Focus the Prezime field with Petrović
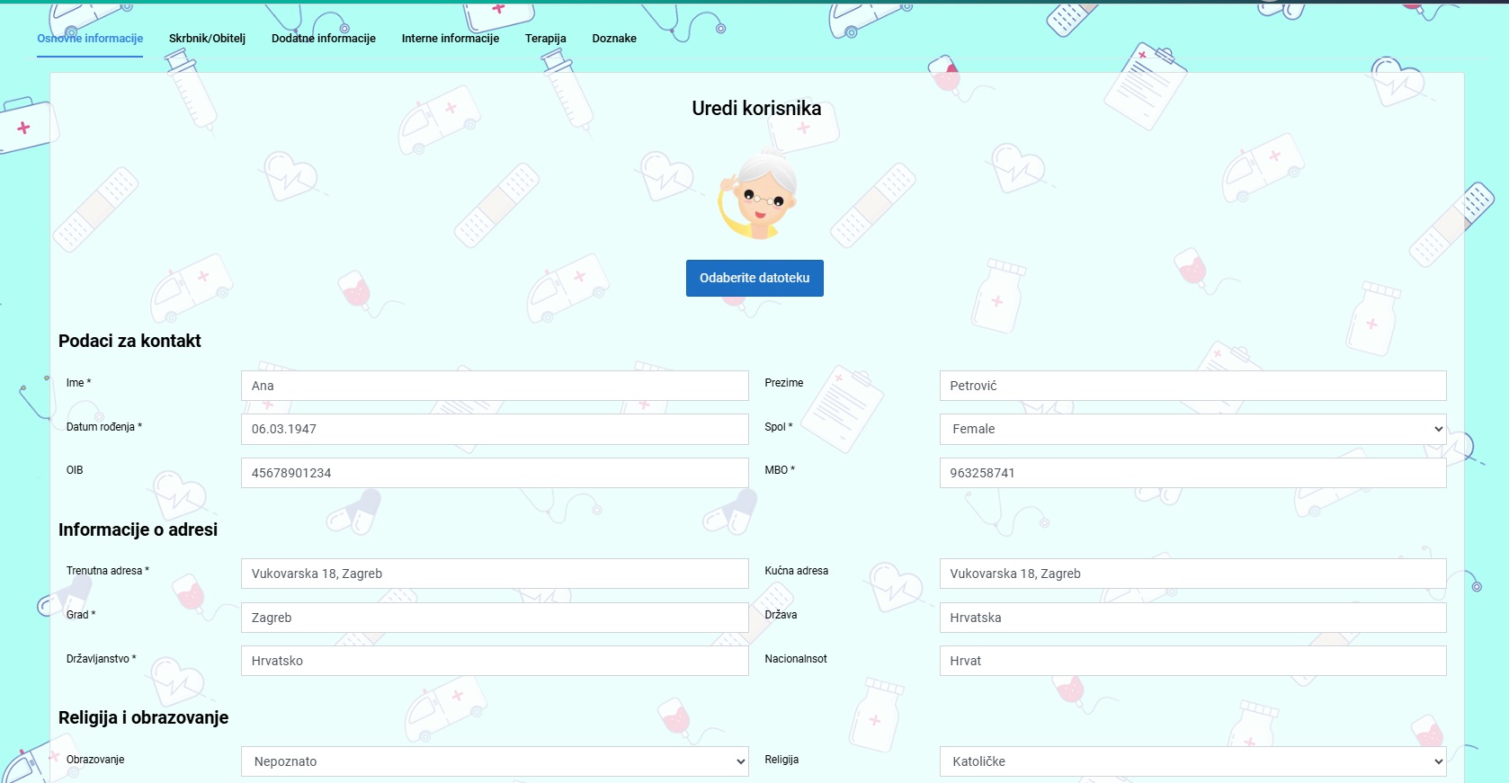 pos(1192,386)
